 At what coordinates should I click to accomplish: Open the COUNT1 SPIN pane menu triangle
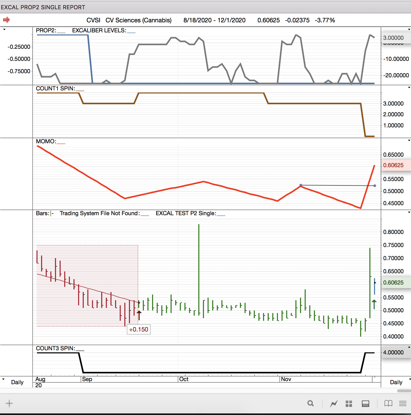(409, 88)
